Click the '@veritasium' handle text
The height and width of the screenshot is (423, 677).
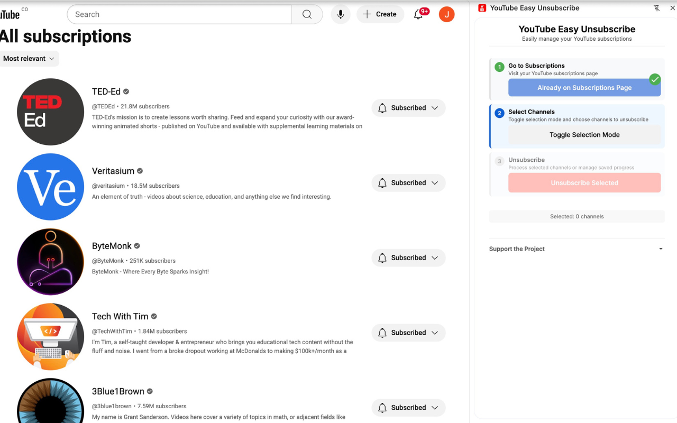click(108, 186)
